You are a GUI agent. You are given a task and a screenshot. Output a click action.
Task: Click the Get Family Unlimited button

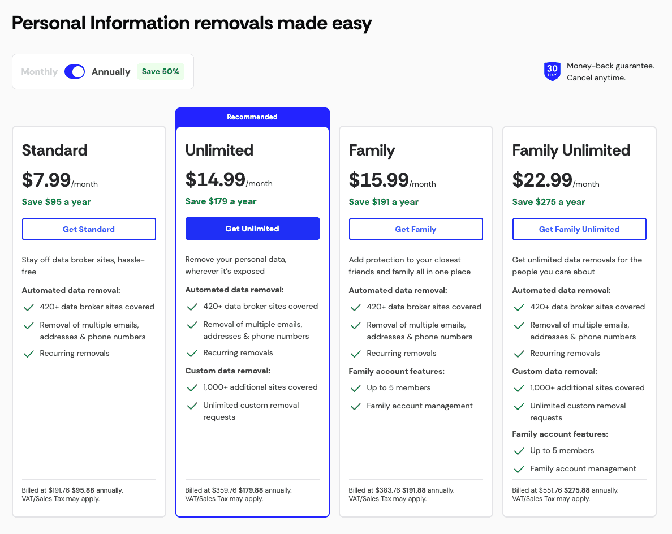tap(579, 229)
